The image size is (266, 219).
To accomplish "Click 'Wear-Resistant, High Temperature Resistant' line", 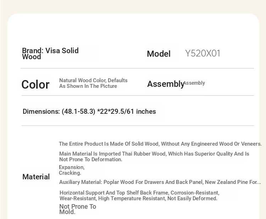I will (x=138, y=198).
